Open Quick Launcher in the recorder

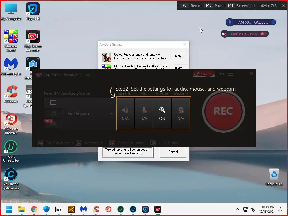pyautogui.click(x=127, y=143)
